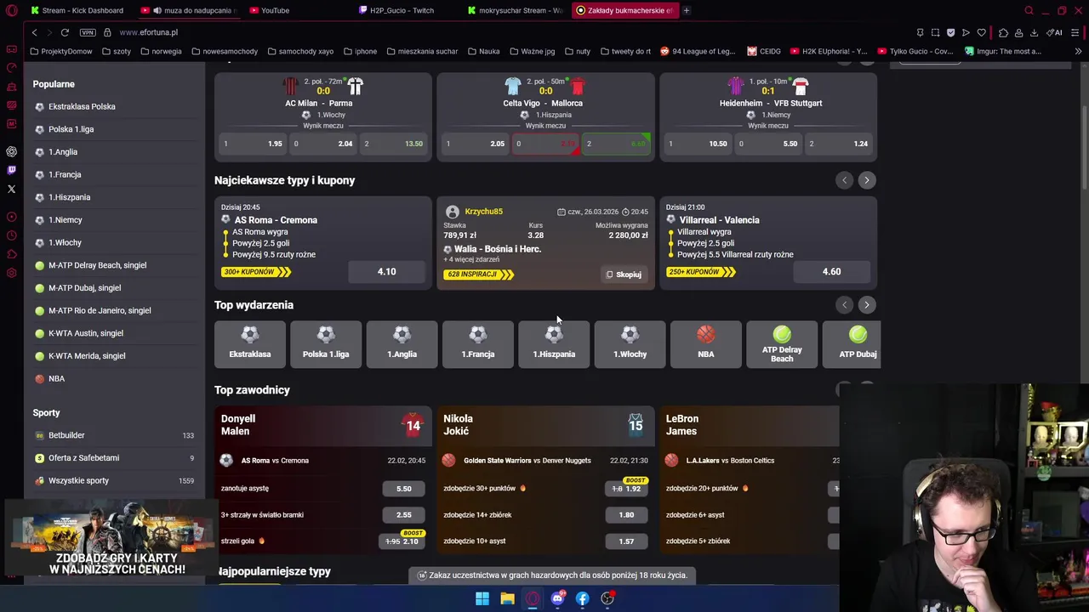Pick Heidenheim draw odds 5.50
The height and width of the screenshot is (612, 1089).
[x=768, y=144]
